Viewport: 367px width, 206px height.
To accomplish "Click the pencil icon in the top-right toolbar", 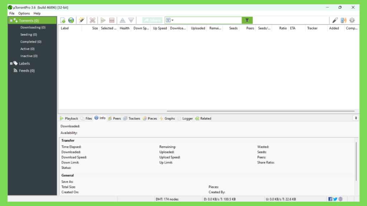I will click(x=335, y=20).
